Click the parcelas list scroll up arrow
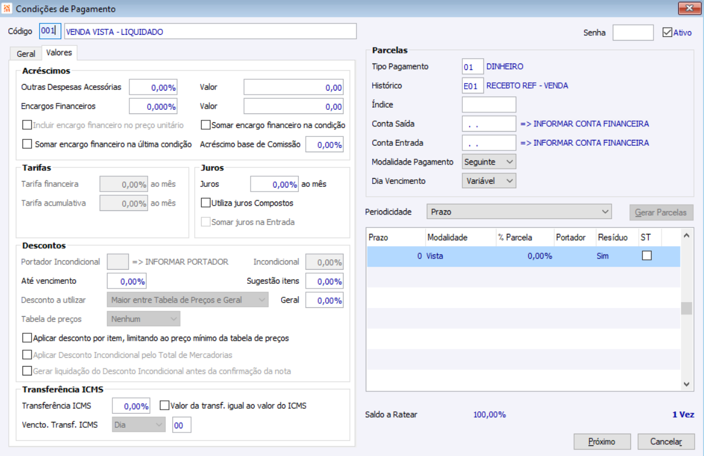Image resolution: width=704 pixels, height=456 pixels. pyautogui.click(x=686, y=236)
